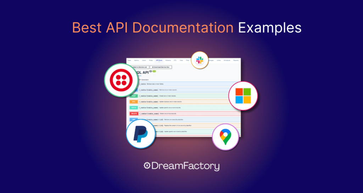Switch to the Scheduler tab
Viewport: 363px width, 193px height.
pyautogui.click(x=227, y=60)
